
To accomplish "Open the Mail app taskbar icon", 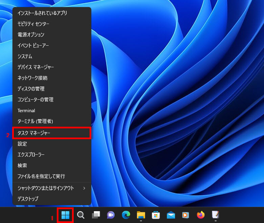I will (x=171, y=215).
